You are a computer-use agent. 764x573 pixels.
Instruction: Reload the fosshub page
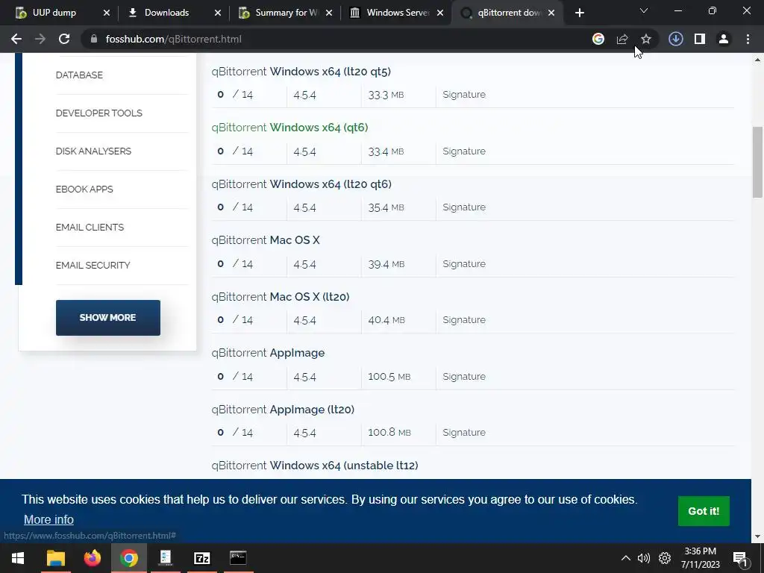click(64, 39)
